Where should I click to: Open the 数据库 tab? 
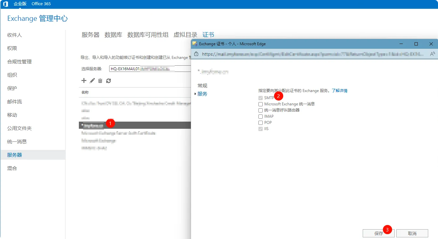(x=113, y=35)
